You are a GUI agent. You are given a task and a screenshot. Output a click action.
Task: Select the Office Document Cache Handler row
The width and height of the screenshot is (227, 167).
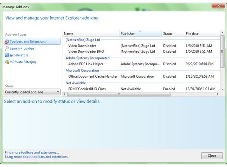point(141,76)
